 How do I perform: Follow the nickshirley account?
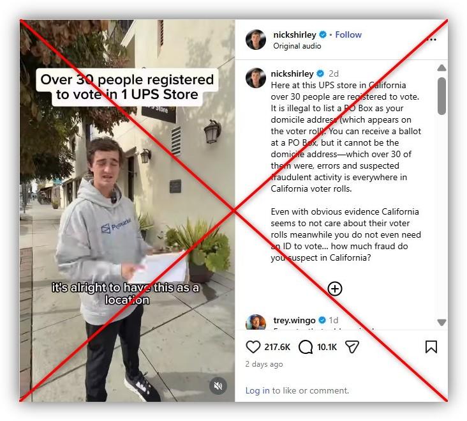point(348,35)
